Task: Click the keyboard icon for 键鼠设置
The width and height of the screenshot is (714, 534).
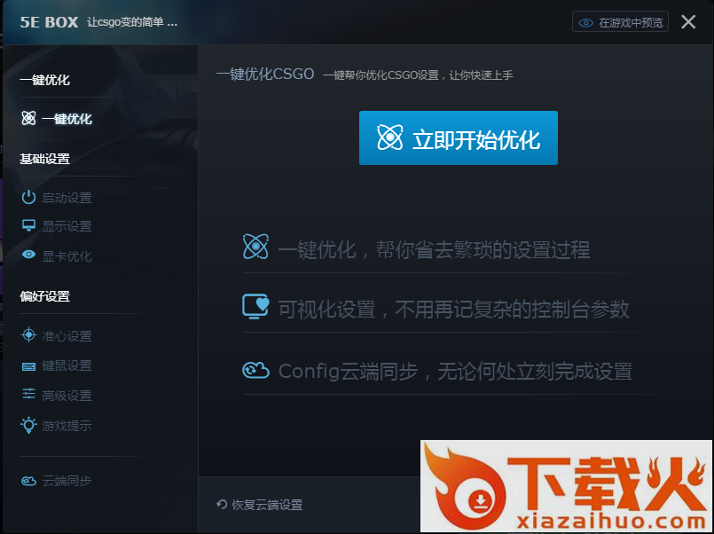Action: pyautogui.click(x=28, y=365)
